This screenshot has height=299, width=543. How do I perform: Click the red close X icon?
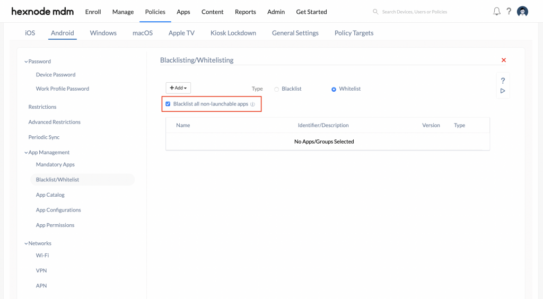504,60
